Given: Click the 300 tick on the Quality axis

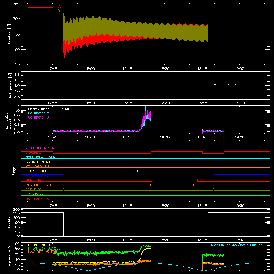Looking at the screenshot, I should 16,210.
